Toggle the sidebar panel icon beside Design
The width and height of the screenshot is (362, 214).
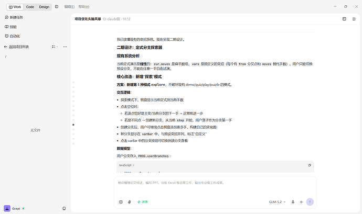(x=57, y=7)
